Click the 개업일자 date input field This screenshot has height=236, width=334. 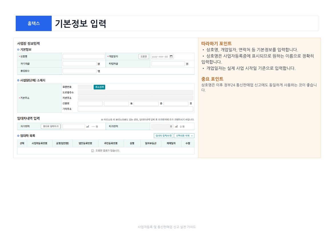pos(162,57)
